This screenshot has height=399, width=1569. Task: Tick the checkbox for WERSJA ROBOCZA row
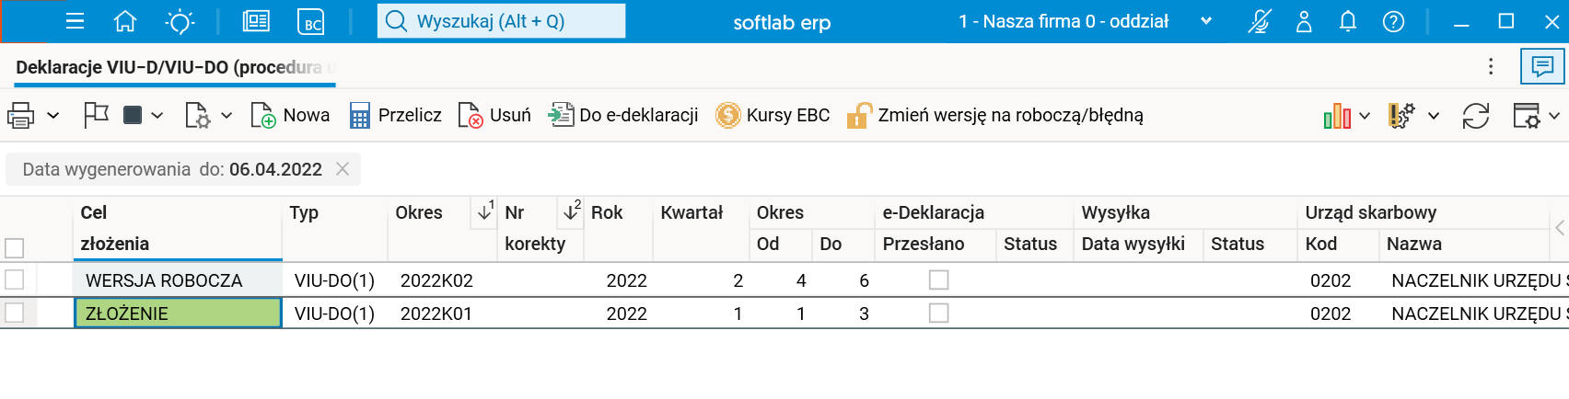15,279
